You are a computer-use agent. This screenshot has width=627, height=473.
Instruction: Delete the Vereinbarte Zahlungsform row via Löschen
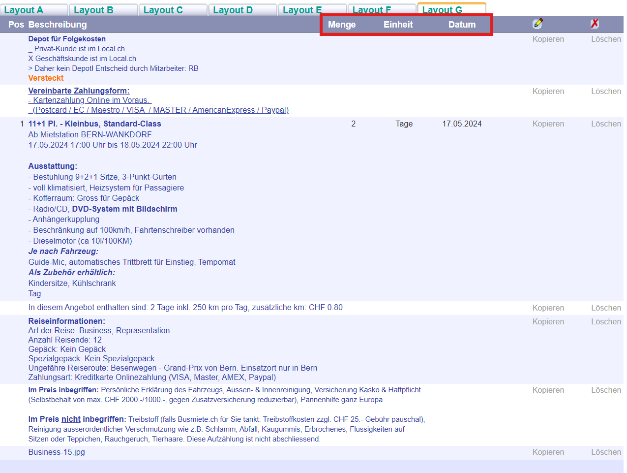tap(606, 92)
